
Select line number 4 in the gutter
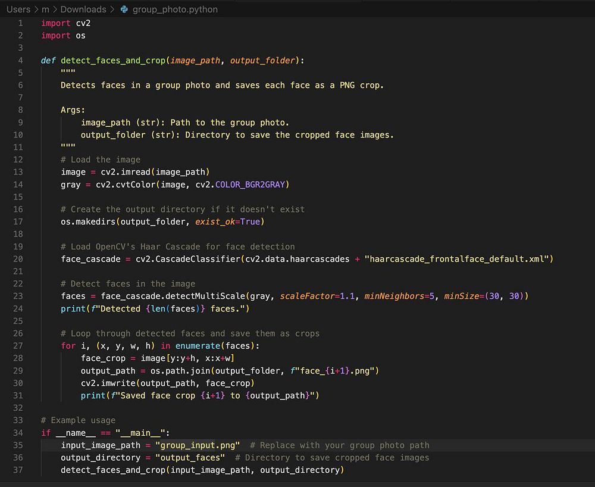pos(20,60)
